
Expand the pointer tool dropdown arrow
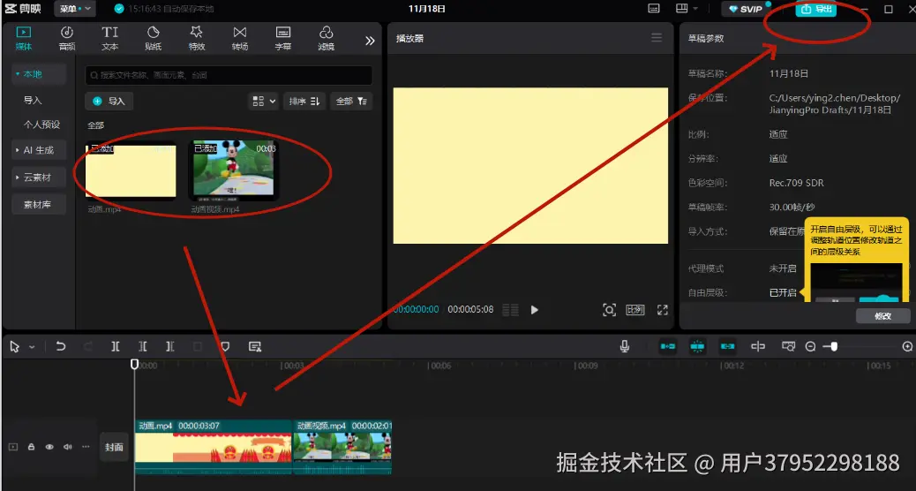pos(32,347)
